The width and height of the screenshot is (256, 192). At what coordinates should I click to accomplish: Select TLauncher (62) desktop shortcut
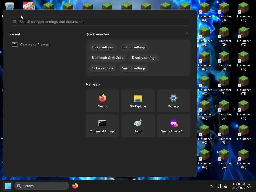pos(205,36)
